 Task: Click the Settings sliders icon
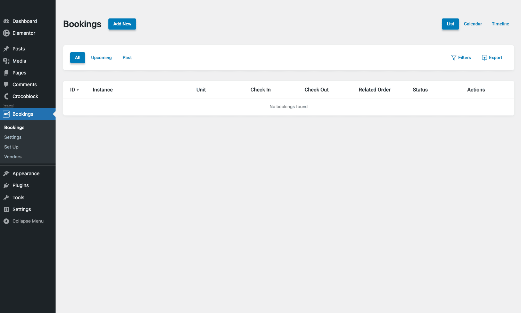point(6,209)
